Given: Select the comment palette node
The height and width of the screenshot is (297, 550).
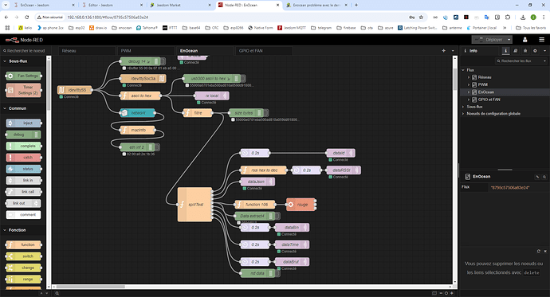Looking at the screenshot, I should pyautogui.click(x=23, y=215).
